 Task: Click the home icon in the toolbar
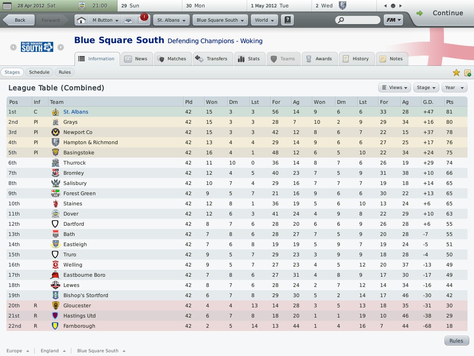tap(81, 20)
